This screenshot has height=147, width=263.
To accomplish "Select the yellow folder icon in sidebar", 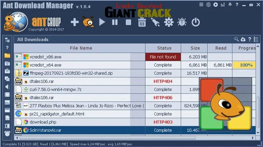I will [x=7, y=55].
